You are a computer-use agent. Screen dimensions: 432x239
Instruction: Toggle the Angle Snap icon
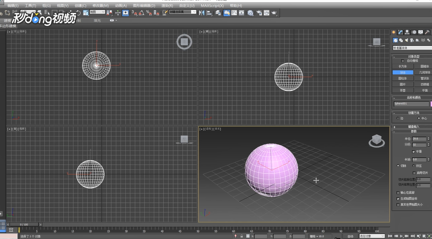point(141,13)
